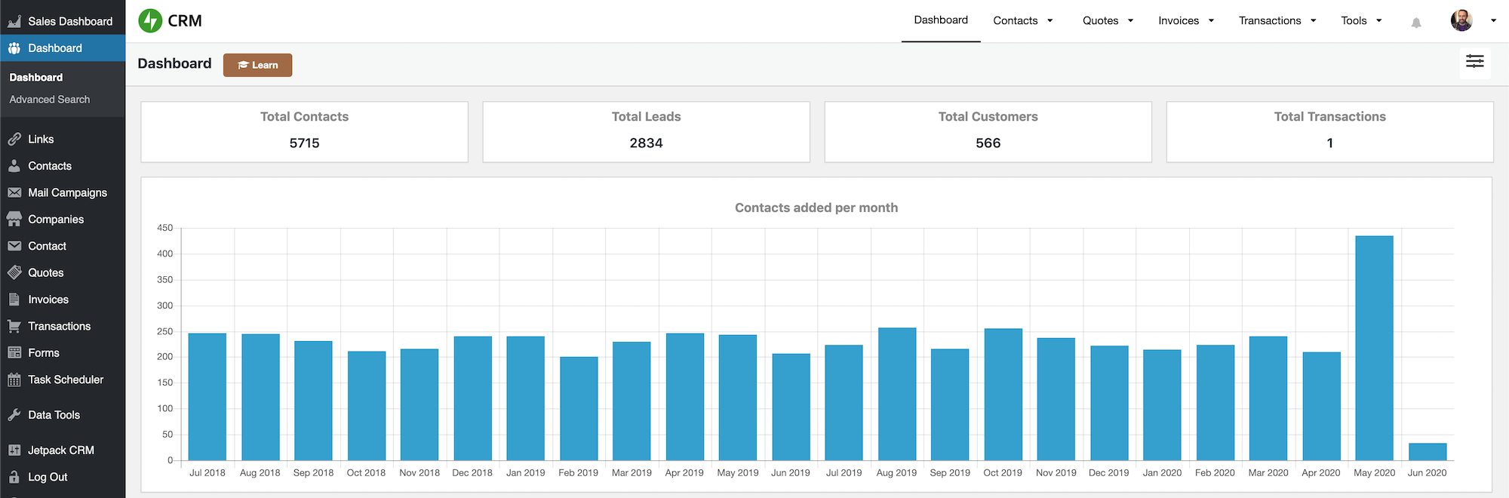Open the Tools dropdown menu

pos(1360,21)
